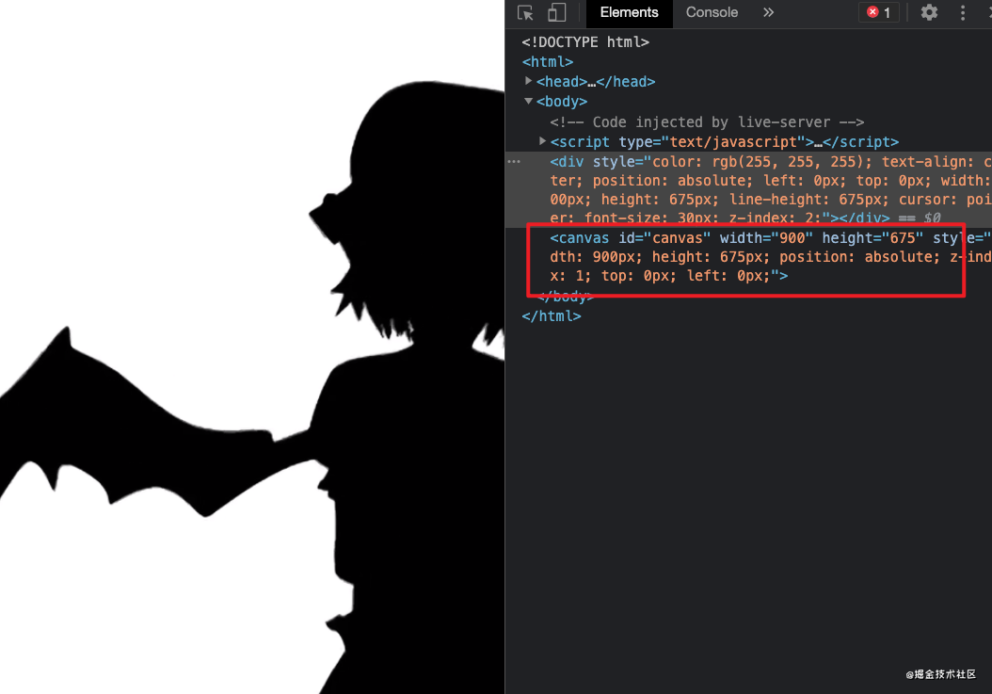
Task: Click the body opening tag text
Action: [562, 102]
